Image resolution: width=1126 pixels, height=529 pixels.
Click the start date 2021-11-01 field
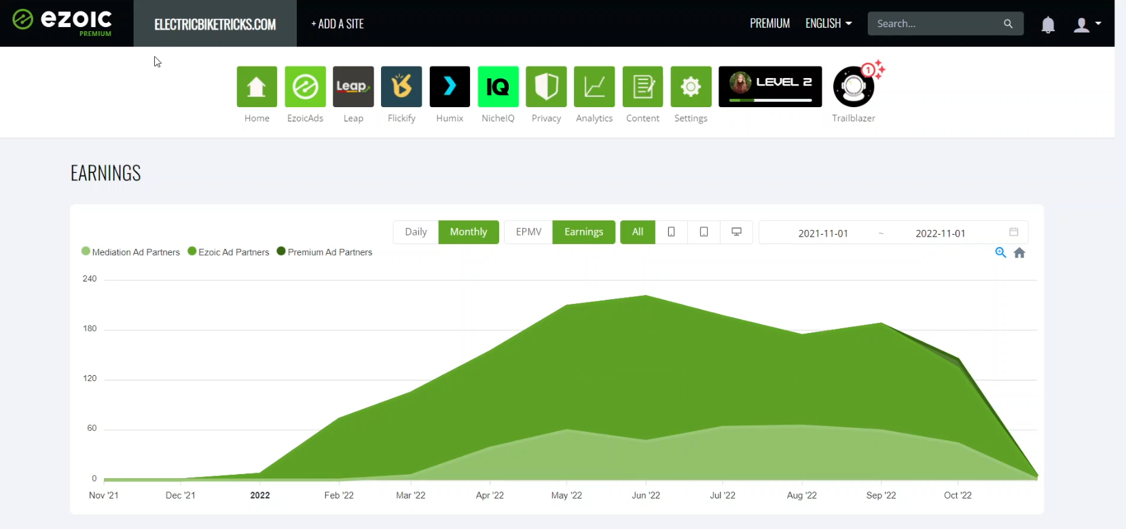823,233
